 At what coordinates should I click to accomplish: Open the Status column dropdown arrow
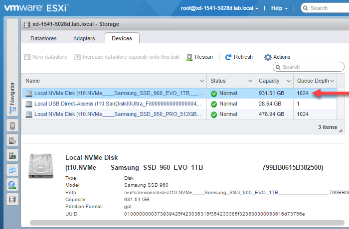coord(250,81)
